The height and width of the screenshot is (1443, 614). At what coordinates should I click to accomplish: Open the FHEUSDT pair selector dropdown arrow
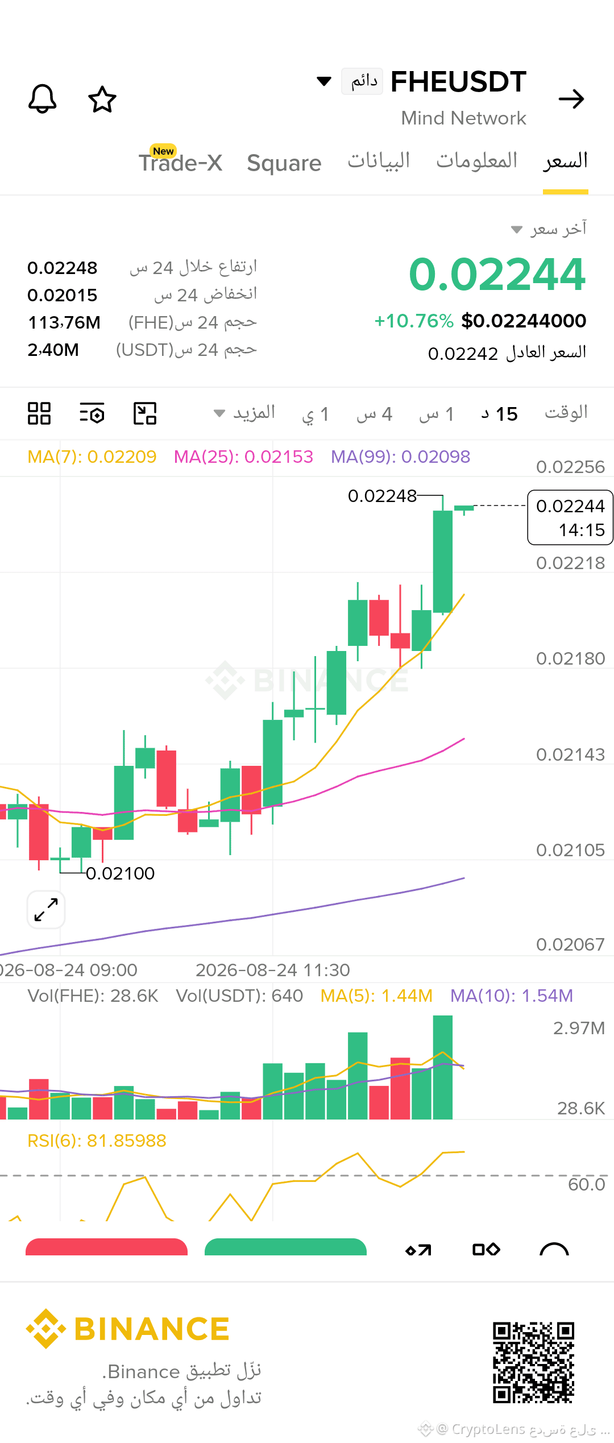click(x=324, y=81)
